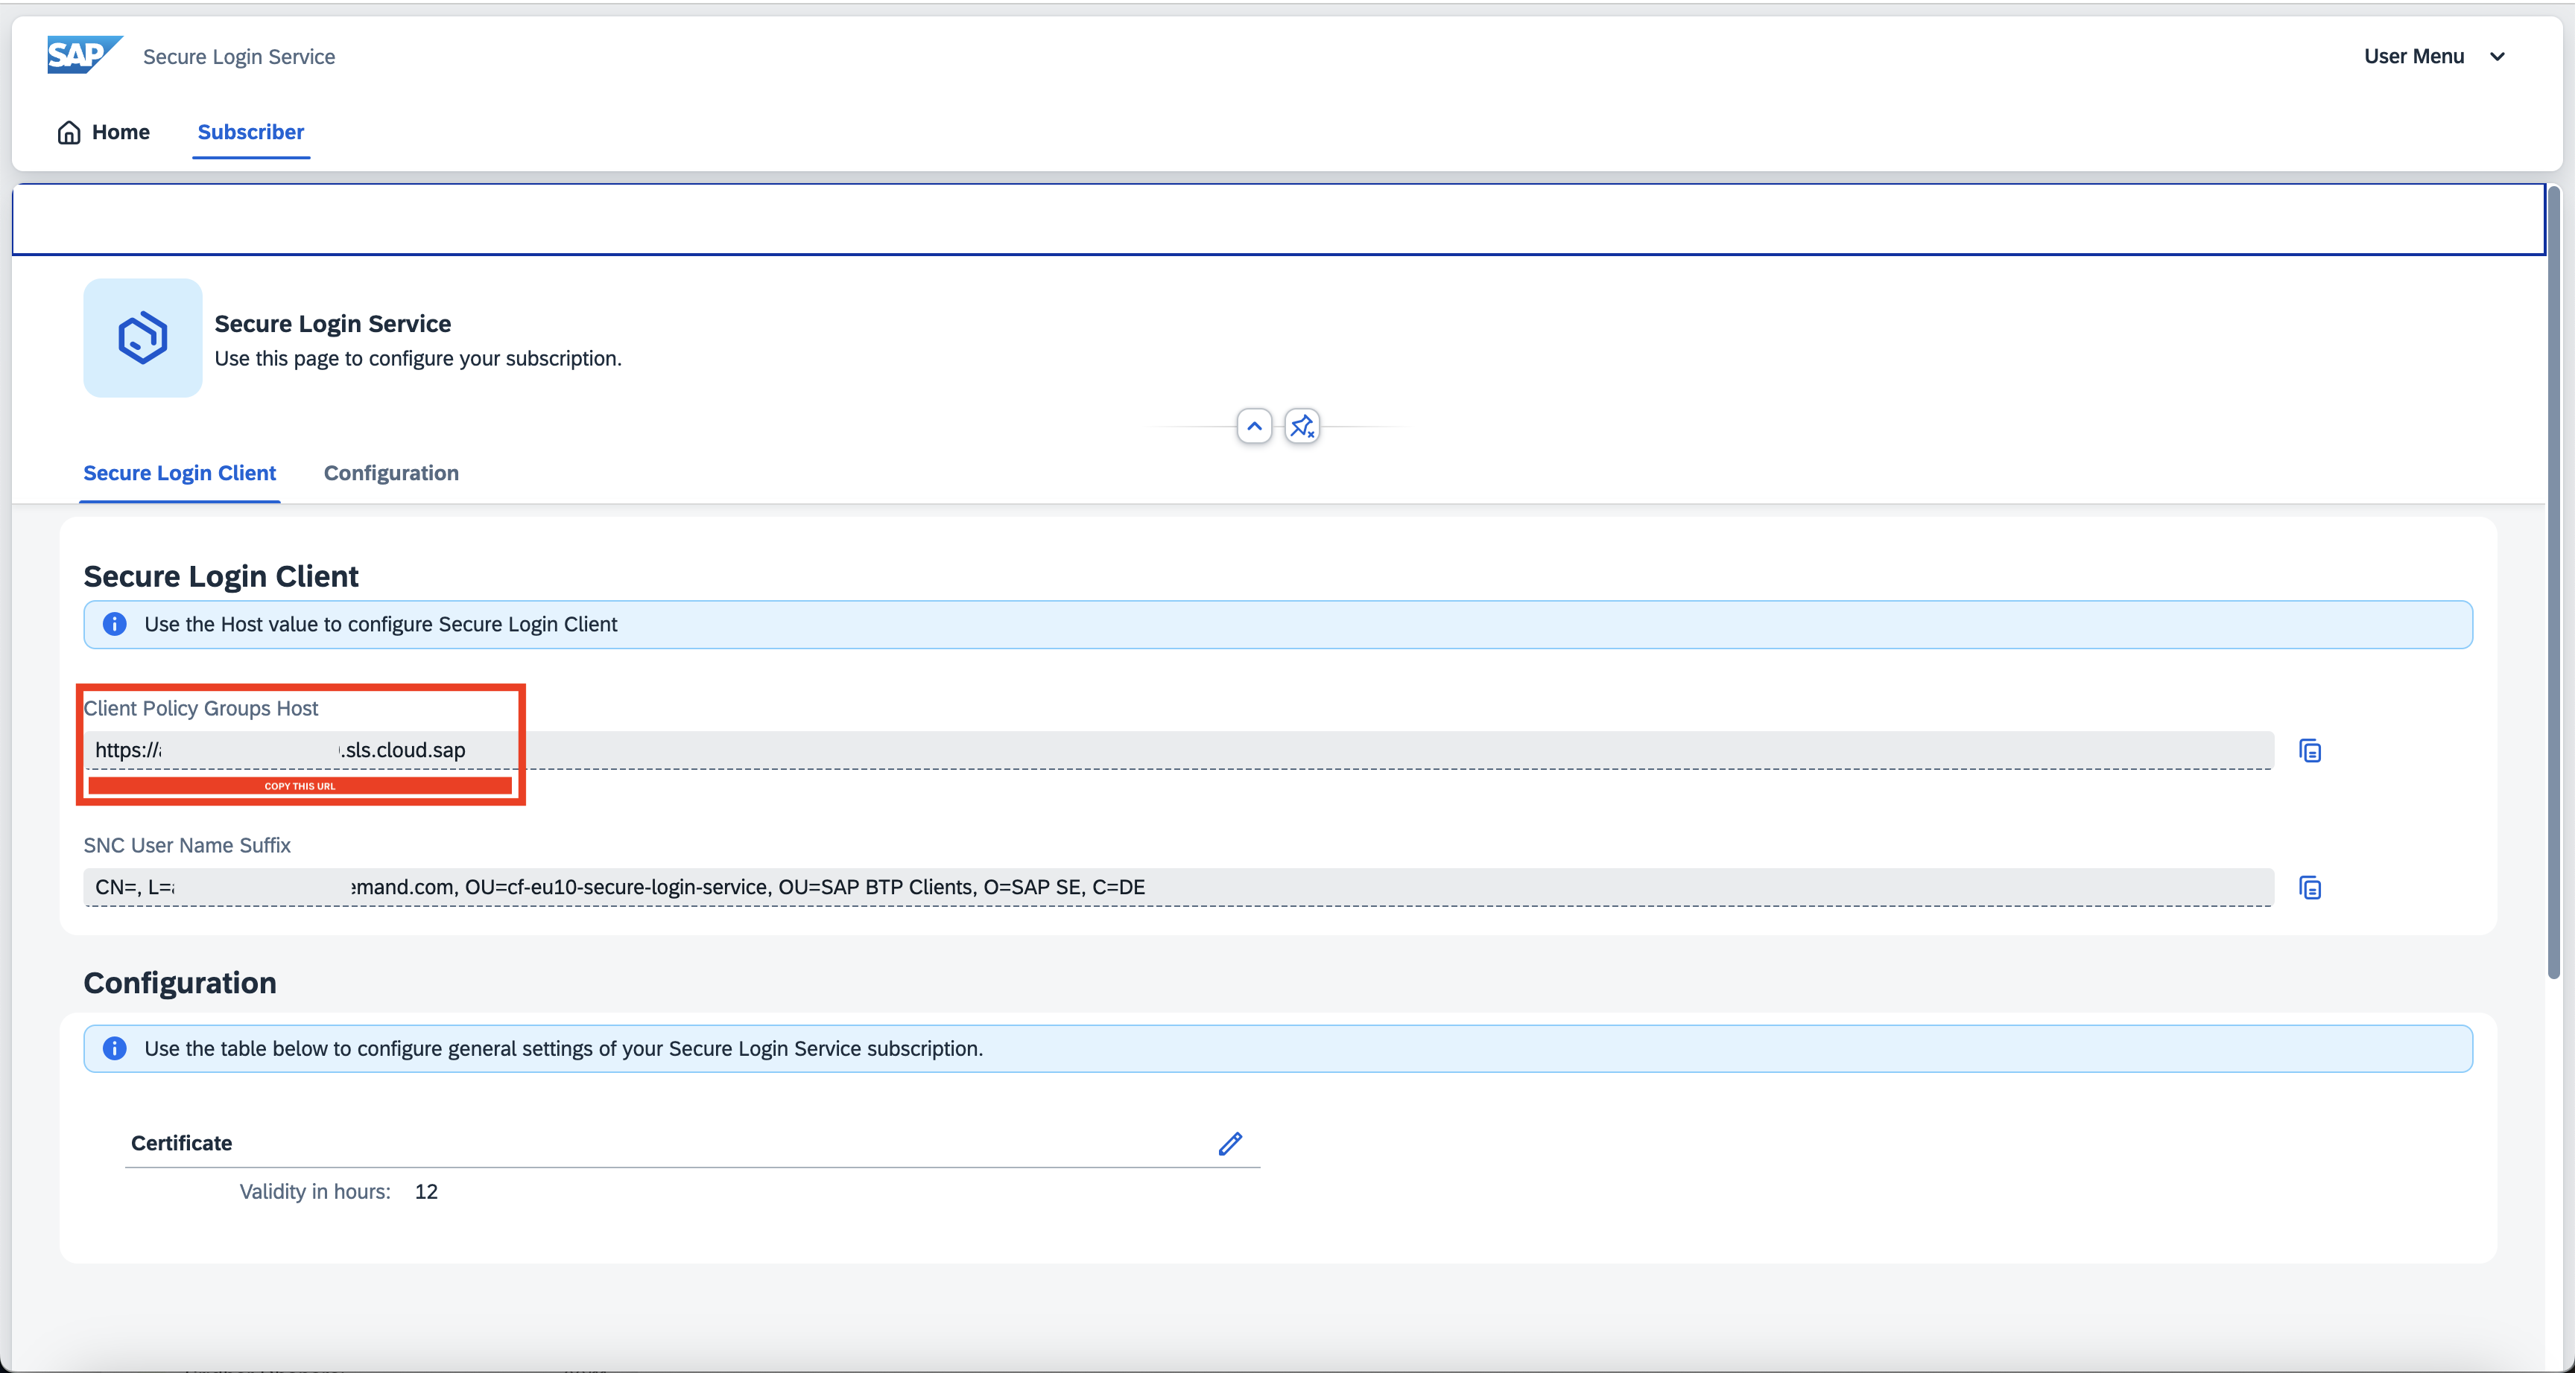Click info icon in Configuration message strip

[x=115, y=1048]
